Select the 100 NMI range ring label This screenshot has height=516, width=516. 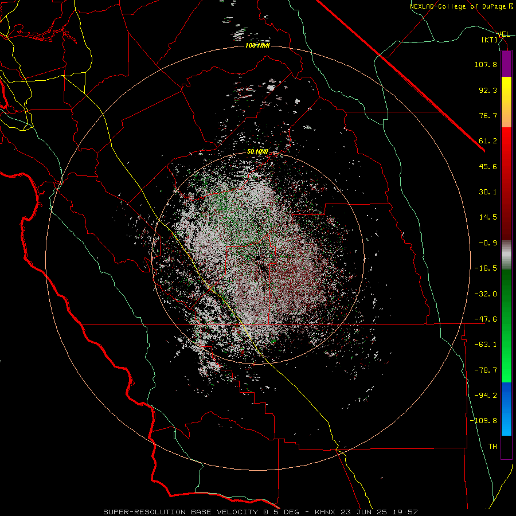point(257,45)
